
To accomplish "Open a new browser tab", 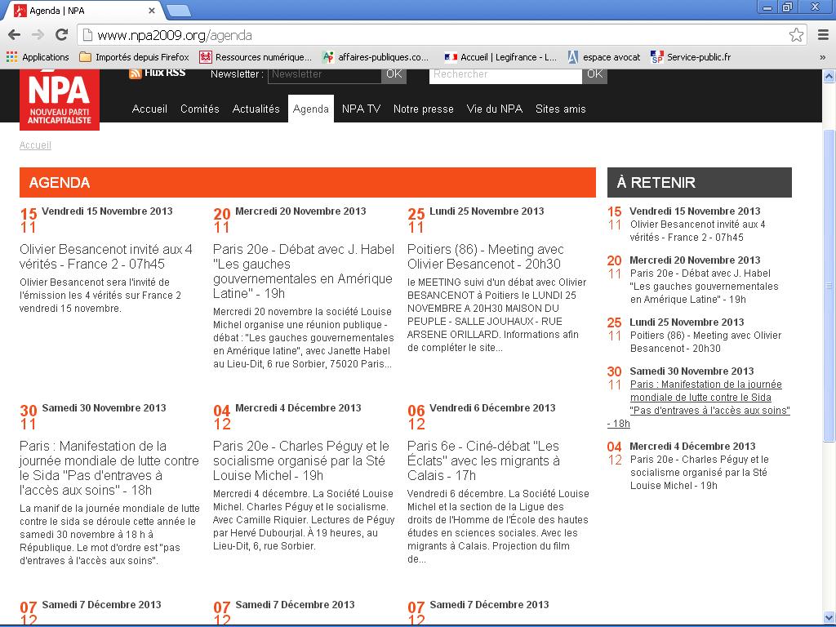I will [179, 11].
